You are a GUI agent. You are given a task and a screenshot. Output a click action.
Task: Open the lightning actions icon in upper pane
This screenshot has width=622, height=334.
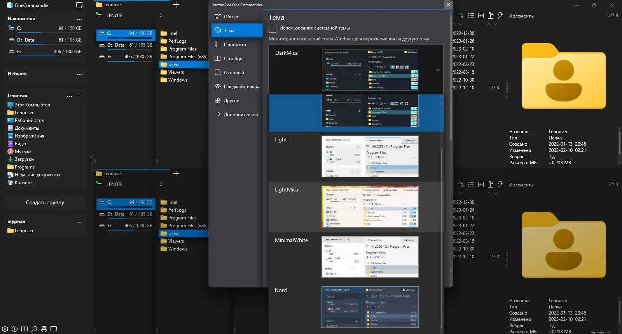click(x=500, y=16)
